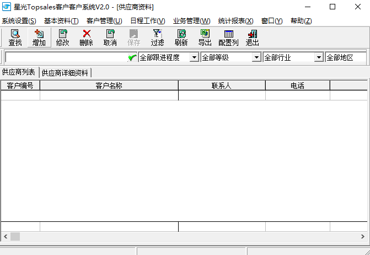Switch to the 供应商详细资料 tab
The image size is (370, 255).
point(65,73)
